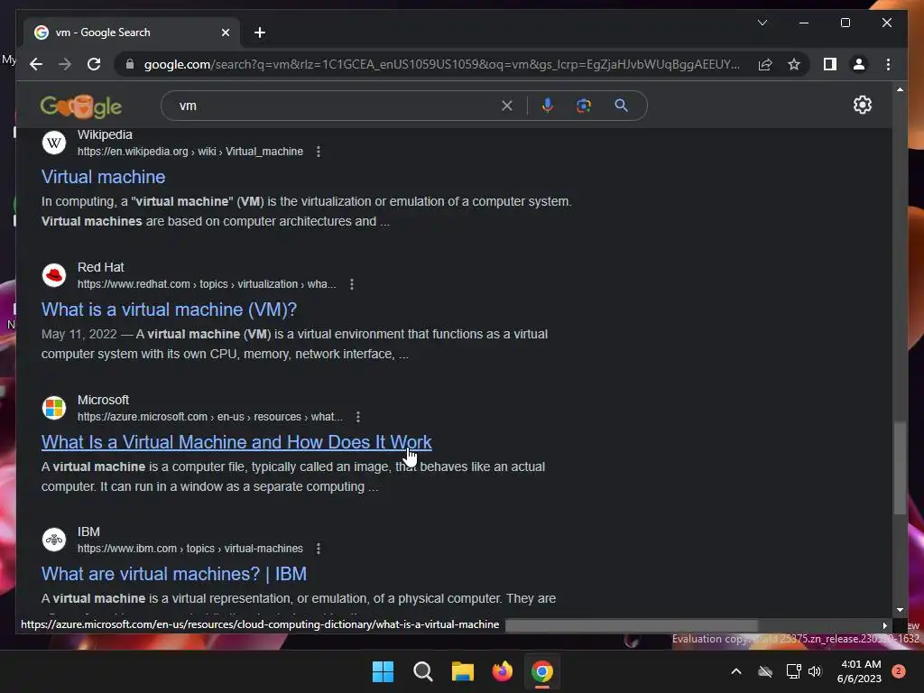The image size is (924, 693).
Task: Switch to Firefox in the taskbar
Action: [502, 671]
